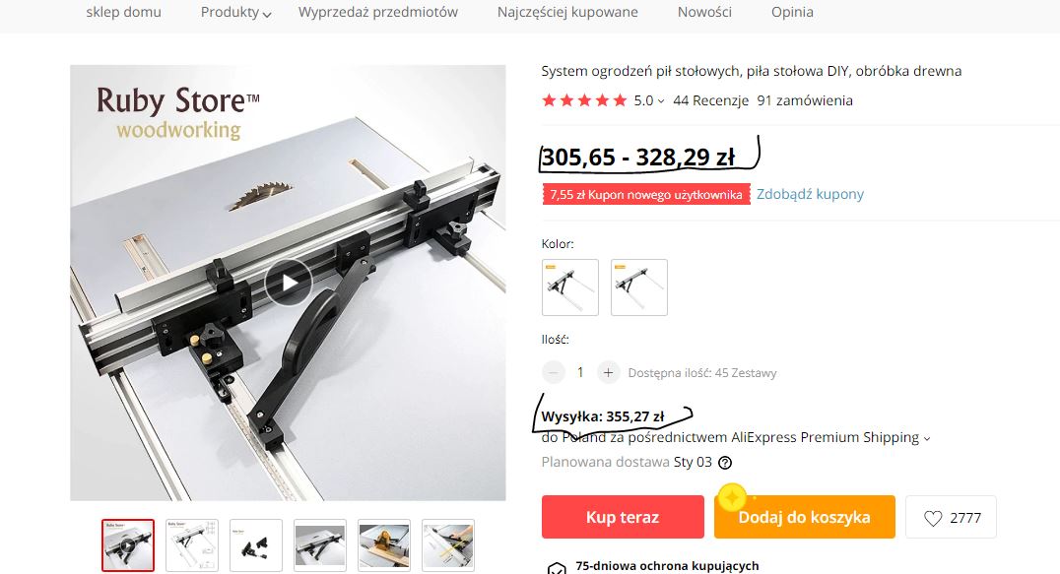1060x574 pixels.
Task: Open the delivery date help question mark
Action: click(725, 463)
